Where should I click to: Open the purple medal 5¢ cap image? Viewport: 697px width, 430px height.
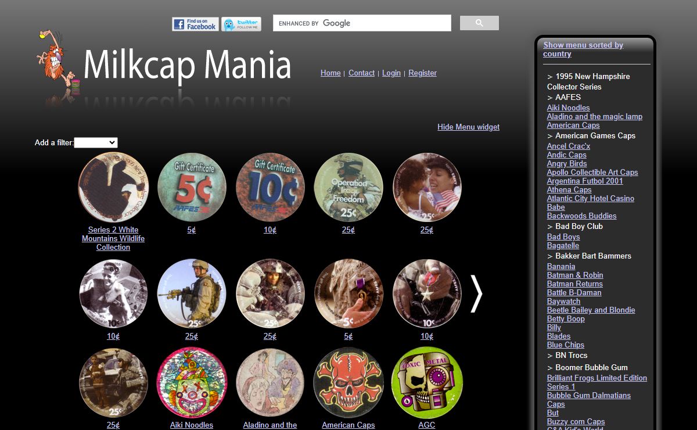coord(348,294)
